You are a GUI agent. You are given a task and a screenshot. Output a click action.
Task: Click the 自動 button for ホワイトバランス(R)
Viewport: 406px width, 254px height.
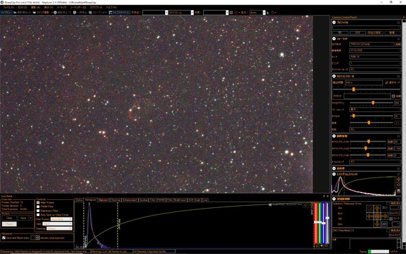click(390, 142)
